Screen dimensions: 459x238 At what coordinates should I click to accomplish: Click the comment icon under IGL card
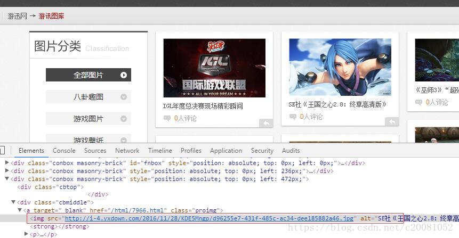pyautogui.click(x=167, y=118)
